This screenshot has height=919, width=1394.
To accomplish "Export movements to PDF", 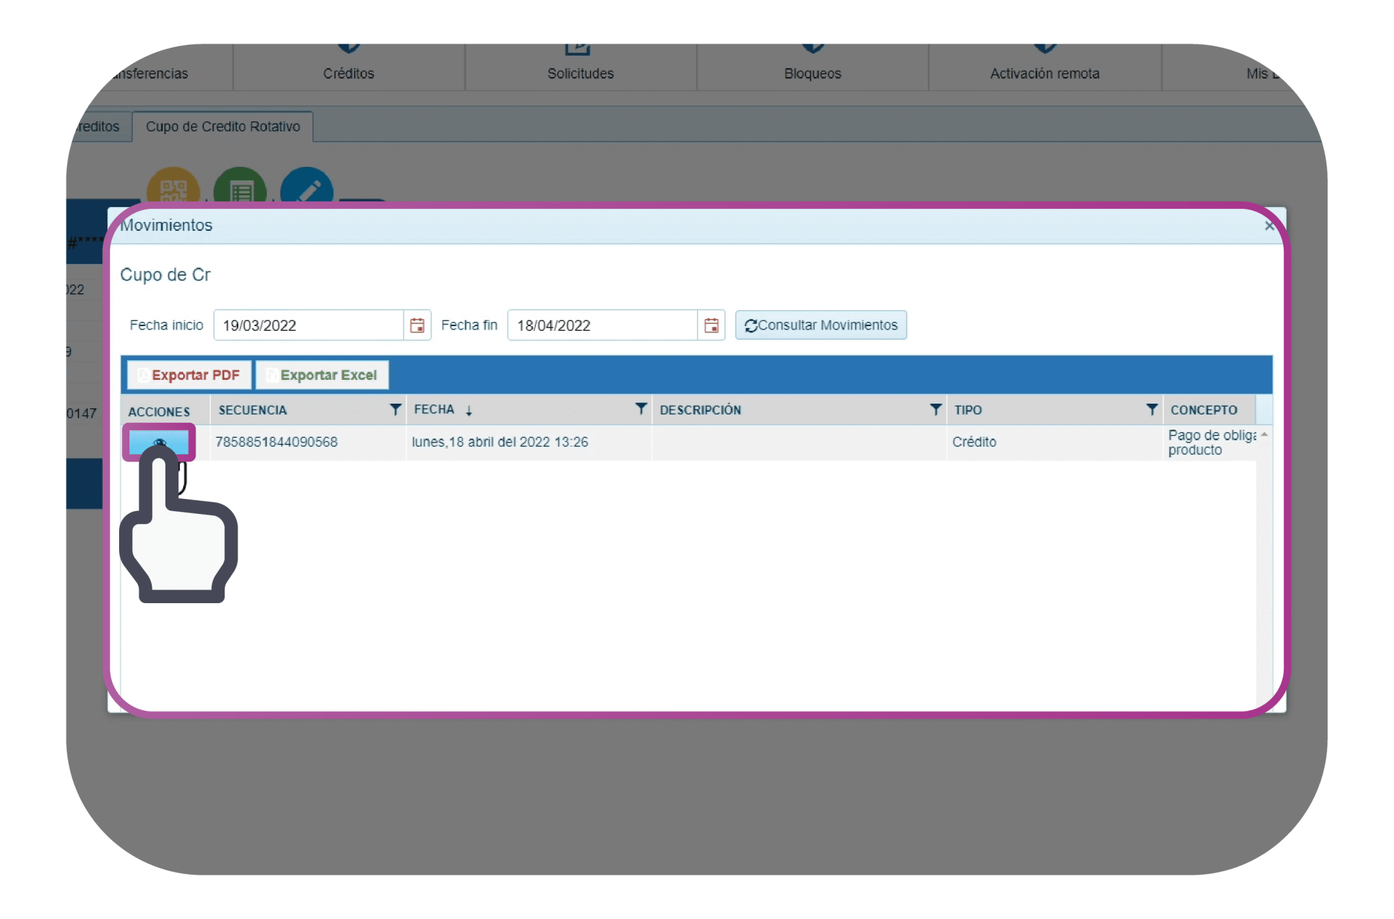I will pos(189,375).
